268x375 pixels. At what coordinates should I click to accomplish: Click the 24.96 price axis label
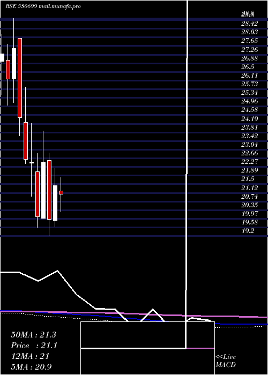[250, 101]
